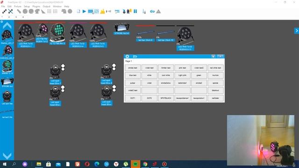Select moving head Led spot head 60w-8
The image size is (299, 168).
(107, 74)
